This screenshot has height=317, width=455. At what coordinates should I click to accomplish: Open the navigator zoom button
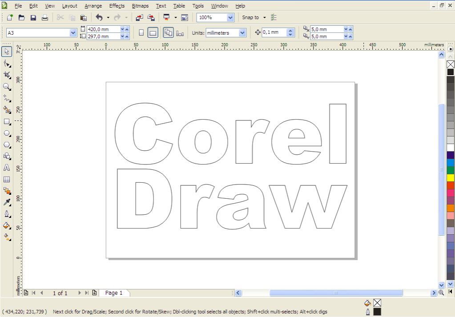[x=441, y=293]
